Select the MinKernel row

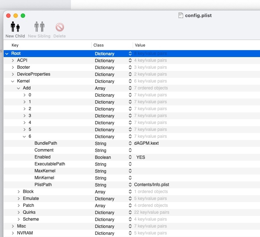(x=45, y=178)
